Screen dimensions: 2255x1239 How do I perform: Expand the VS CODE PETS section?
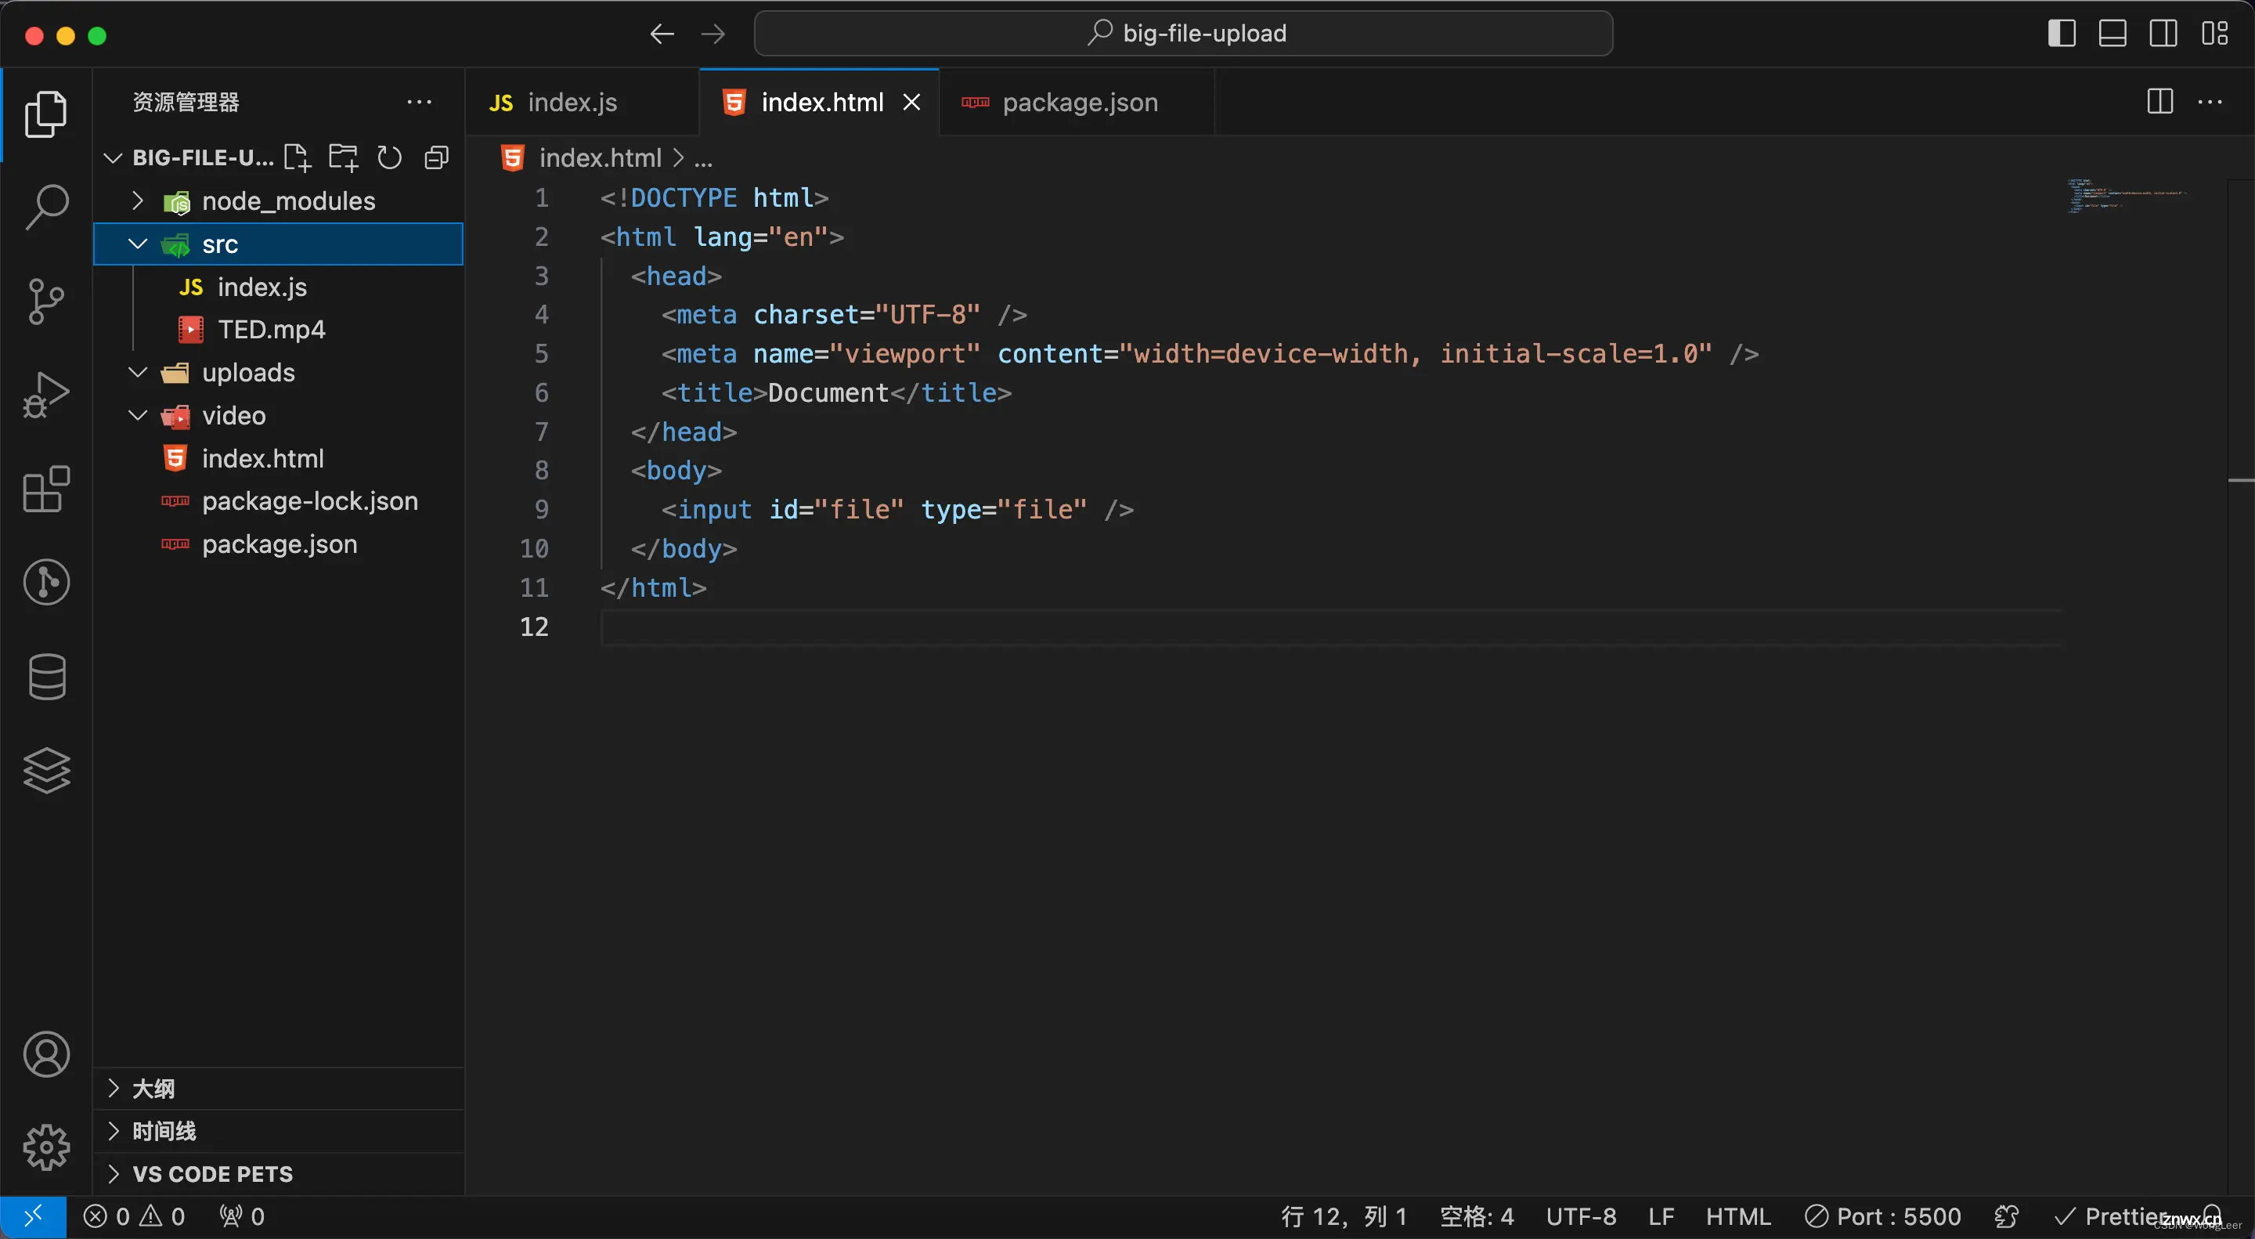[x=279, y=1174]
